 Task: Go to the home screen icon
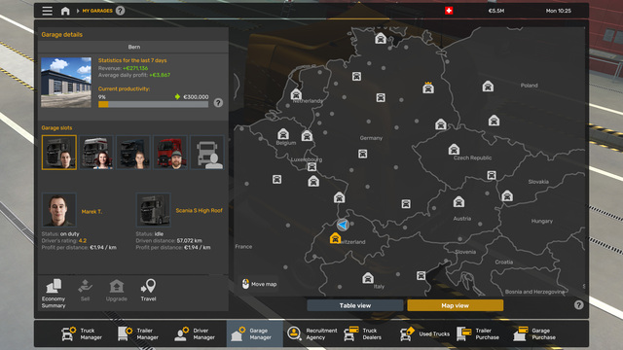click(65, 11)
